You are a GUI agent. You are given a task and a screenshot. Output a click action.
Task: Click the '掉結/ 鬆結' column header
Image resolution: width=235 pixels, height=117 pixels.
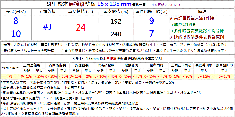[107, 65]
